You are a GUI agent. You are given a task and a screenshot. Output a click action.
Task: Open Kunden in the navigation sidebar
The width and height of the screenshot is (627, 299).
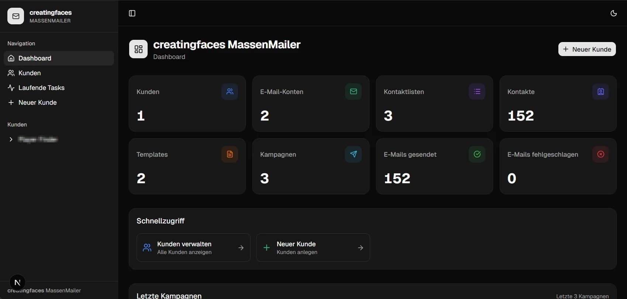coord(59,73)
